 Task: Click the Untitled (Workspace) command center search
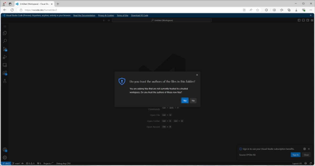[x=162, y=20]
